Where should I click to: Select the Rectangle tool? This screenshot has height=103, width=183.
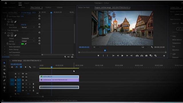(5, 84)
